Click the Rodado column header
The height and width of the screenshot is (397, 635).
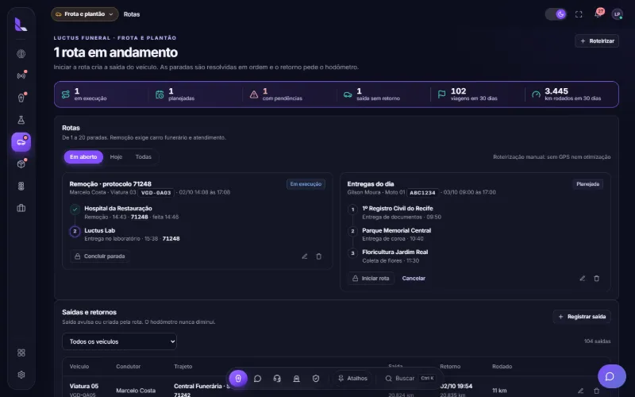[502, 366]
